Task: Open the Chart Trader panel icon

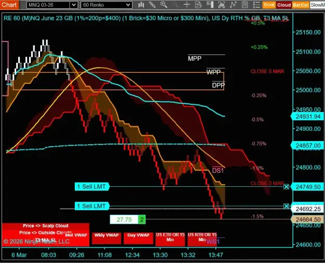Action: click(x=210, y=5)
